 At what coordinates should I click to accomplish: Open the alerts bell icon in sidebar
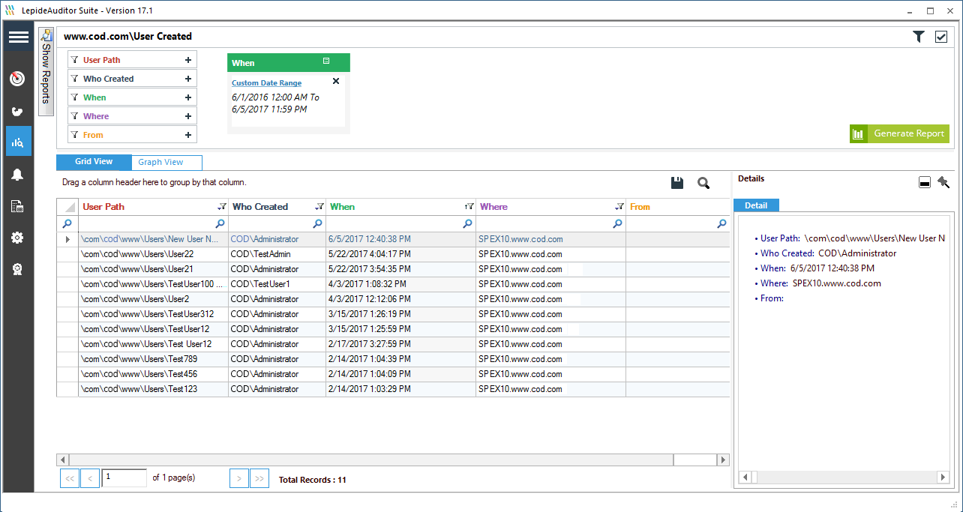click(x=18, y=175)
